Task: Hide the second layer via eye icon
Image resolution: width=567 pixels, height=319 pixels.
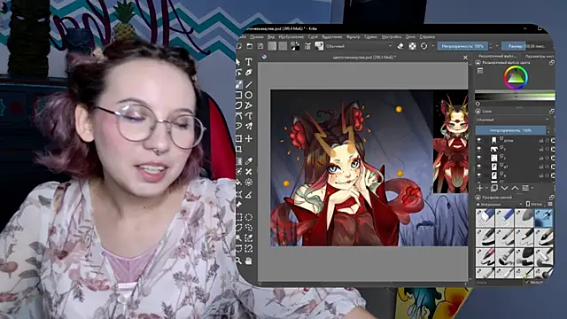Action: 479,149
